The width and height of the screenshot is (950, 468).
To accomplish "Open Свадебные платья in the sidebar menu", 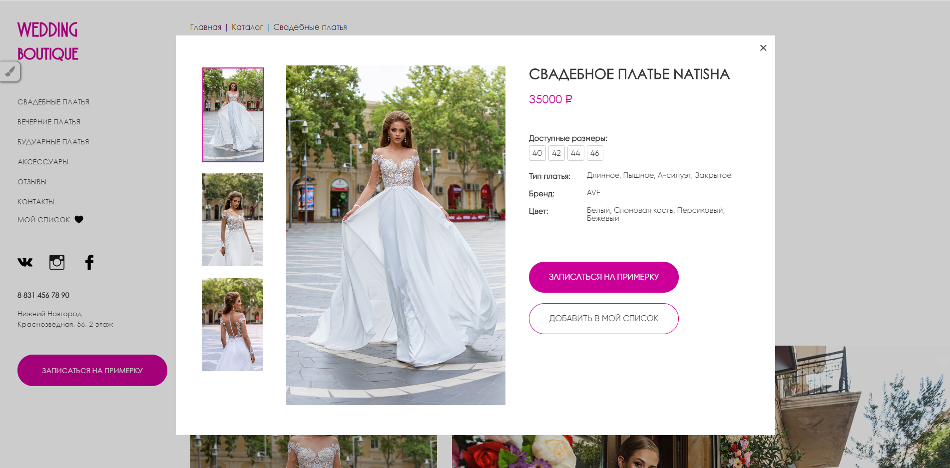I will click(53, 102).
